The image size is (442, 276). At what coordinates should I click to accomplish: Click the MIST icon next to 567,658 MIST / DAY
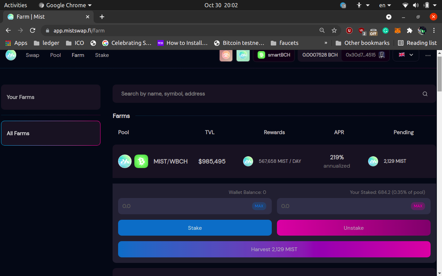248,161
